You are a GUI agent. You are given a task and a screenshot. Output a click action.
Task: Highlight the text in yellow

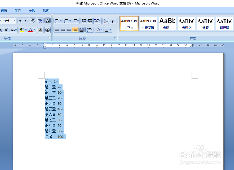pyautogui.click(x=22, y=30)
